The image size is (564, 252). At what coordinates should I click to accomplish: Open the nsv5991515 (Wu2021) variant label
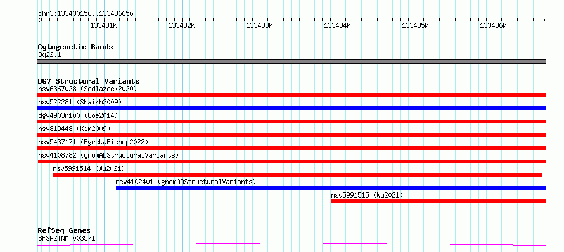click(368, 195)
